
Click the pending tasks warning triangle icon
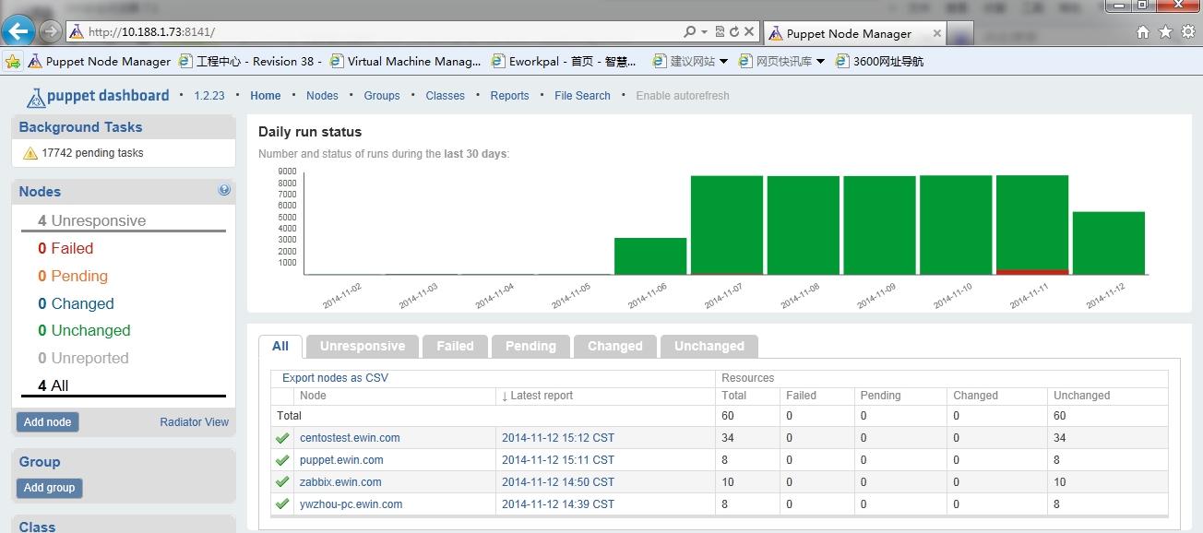[30, 153]
